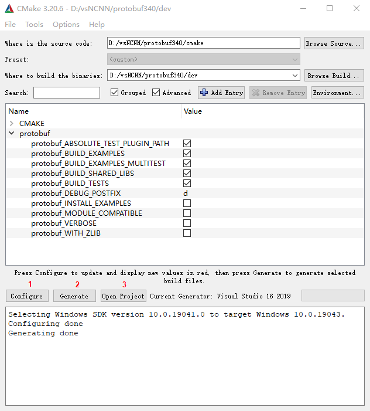Uncheck protobuf_BUILD_TESTS checkbox

[x=187, y=183]
